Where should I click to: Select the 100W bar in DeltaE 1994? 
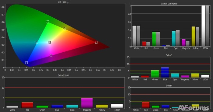pyautogui.click(x=117, y=106)
